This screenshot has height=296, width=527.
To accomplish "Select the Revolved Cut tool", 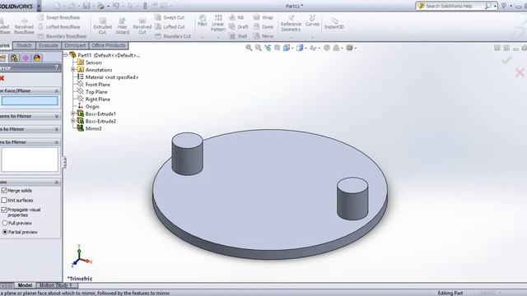I will tap(142, 25).
